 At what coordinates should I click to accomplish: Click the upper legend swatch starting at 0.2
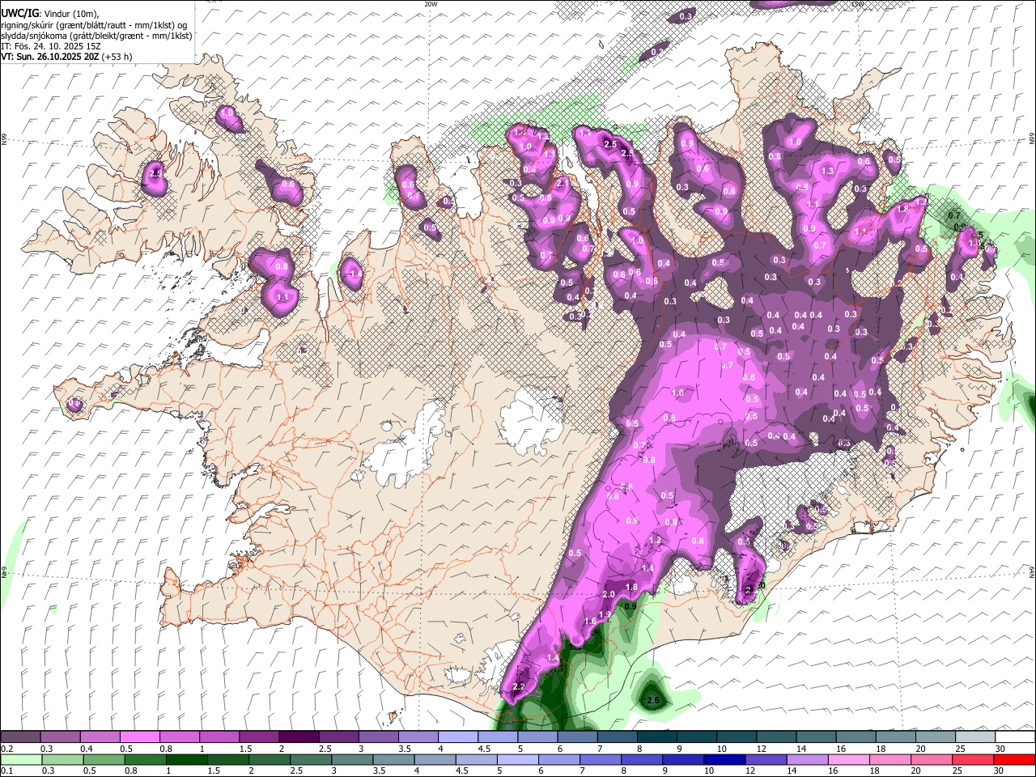tap(20, 737)
